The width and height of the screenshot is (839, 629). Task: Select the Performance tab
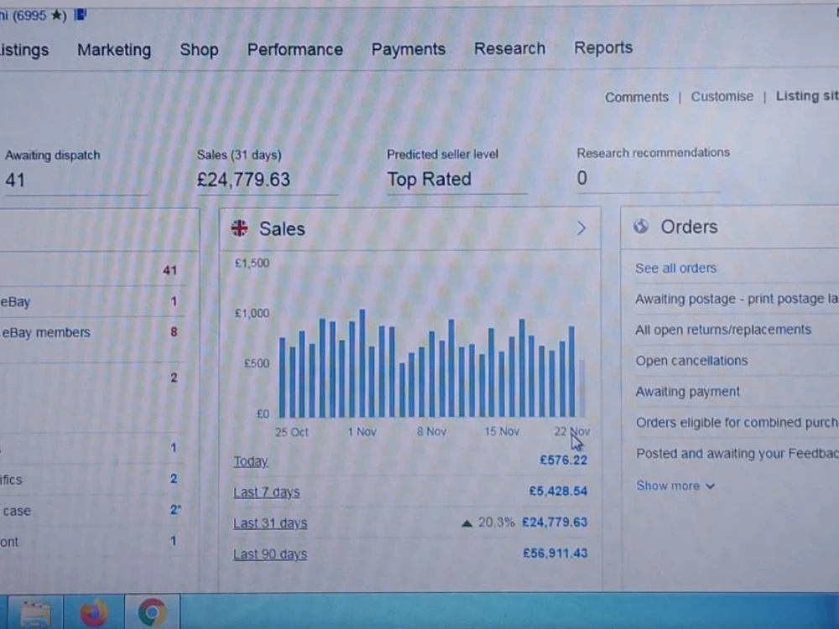tap(294, 49)
